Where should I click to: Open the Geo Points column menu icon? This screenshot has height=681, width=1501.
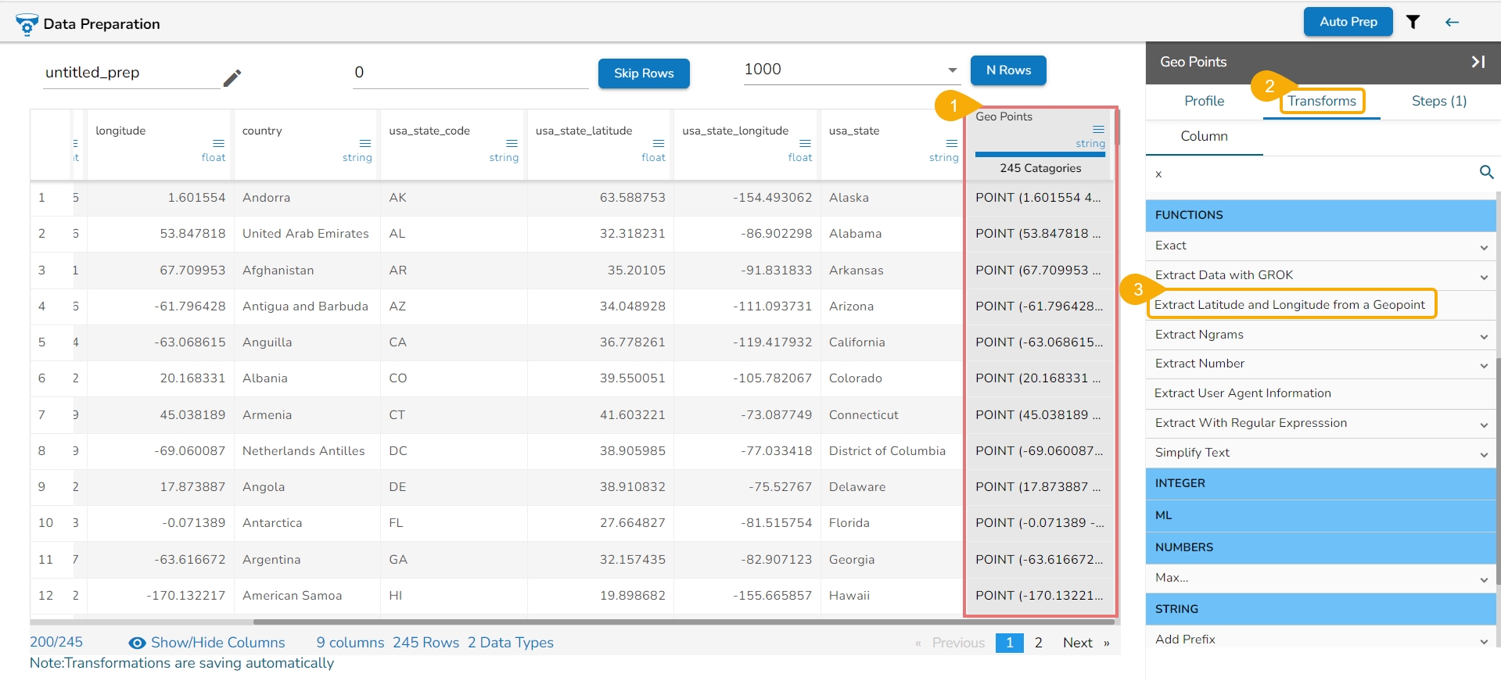pos(1098,129)
